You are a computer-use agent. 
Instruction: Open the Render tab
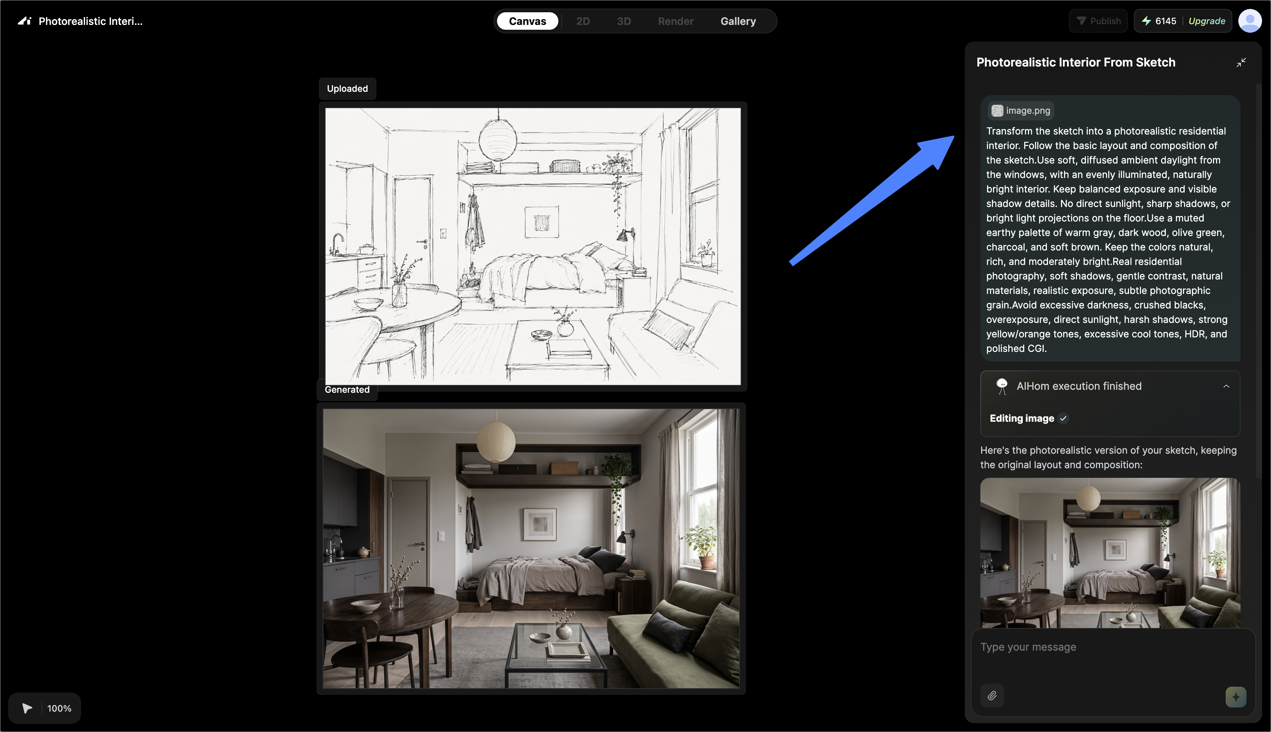[676, 21]
